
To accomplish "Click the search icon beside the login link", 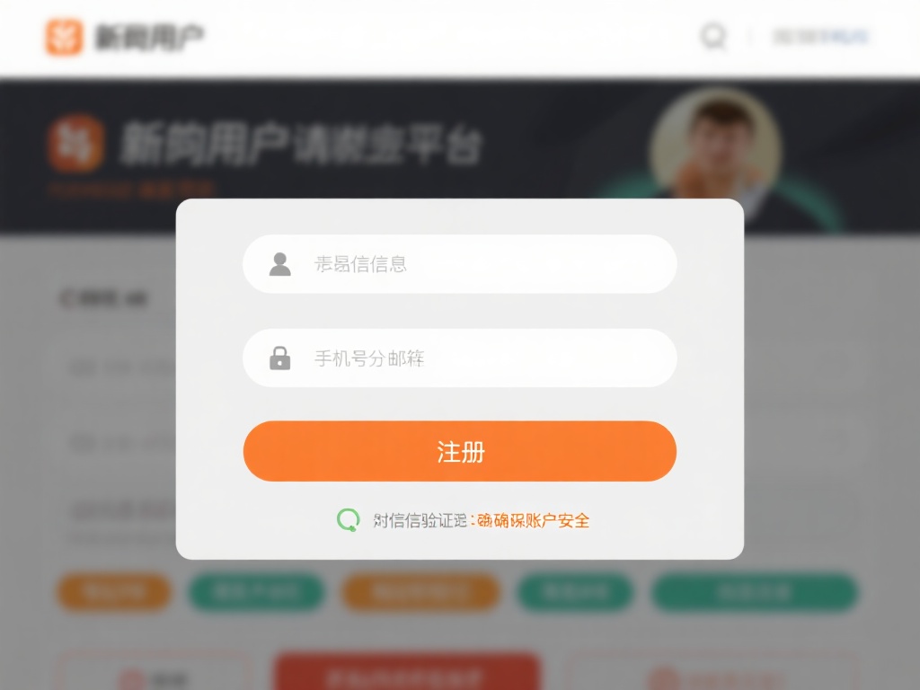I will [714, 37].
